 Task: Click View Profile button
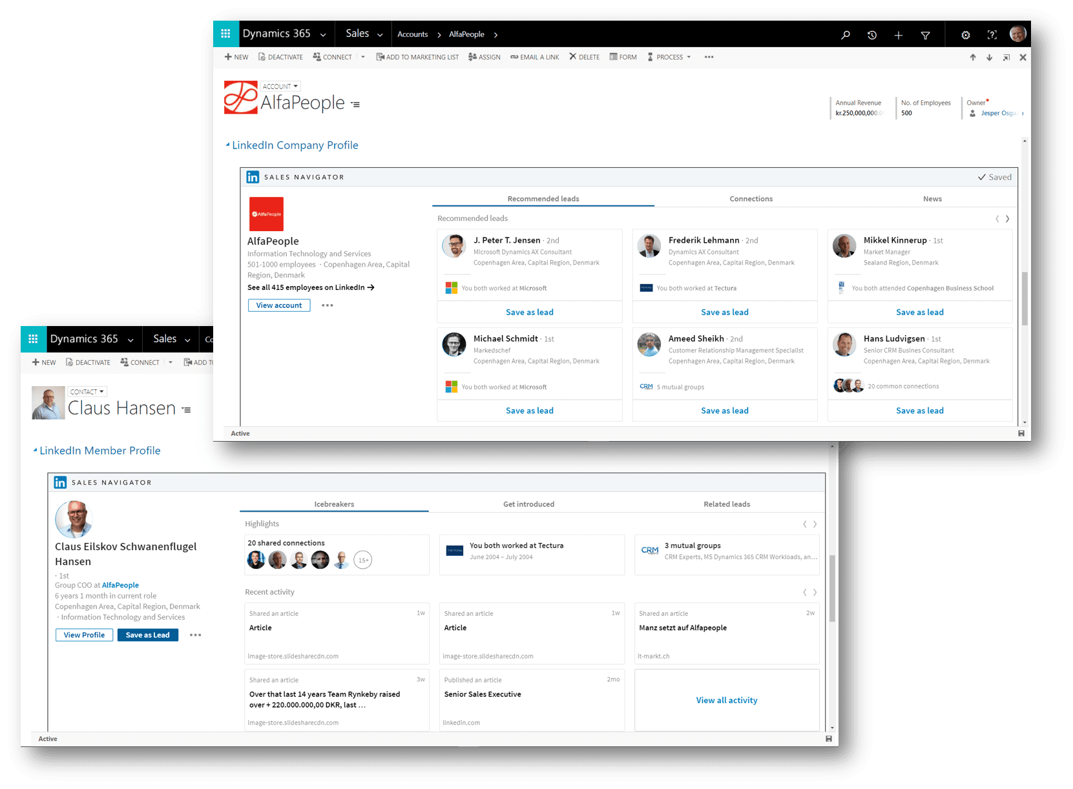click(84, 635)
